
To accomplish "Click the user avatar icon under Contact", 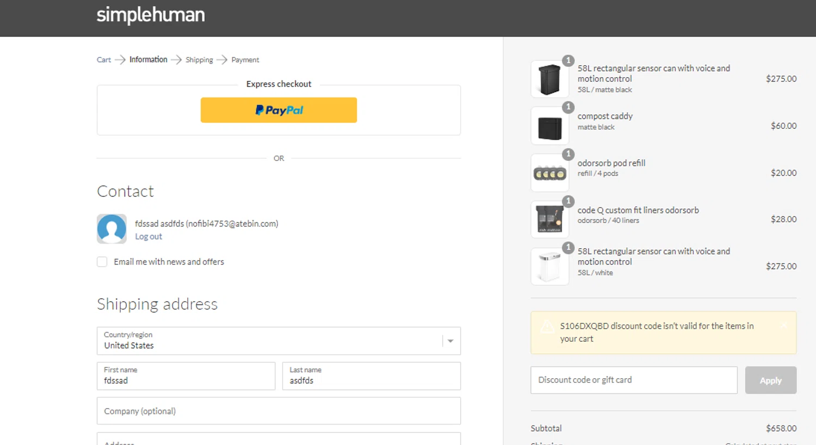I will coord(112,228).
